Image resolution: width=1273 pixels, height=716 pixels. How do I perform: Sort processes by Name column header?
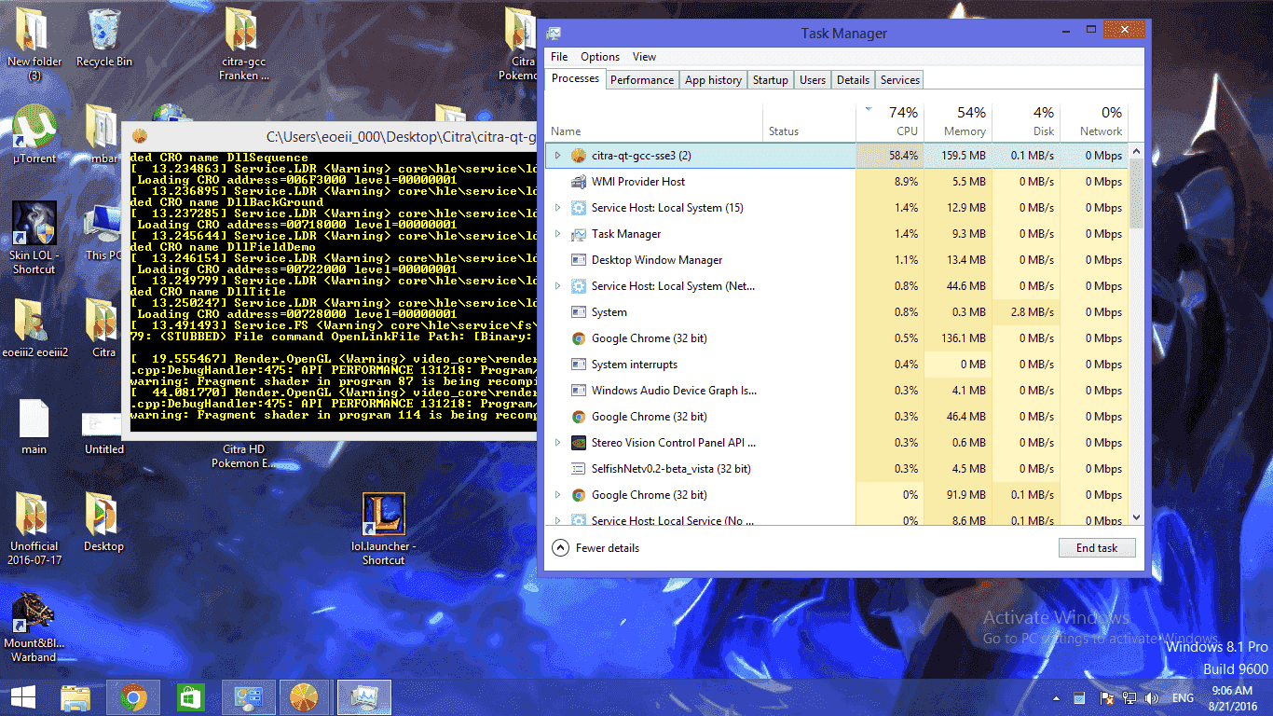click(x=654, y=121)
